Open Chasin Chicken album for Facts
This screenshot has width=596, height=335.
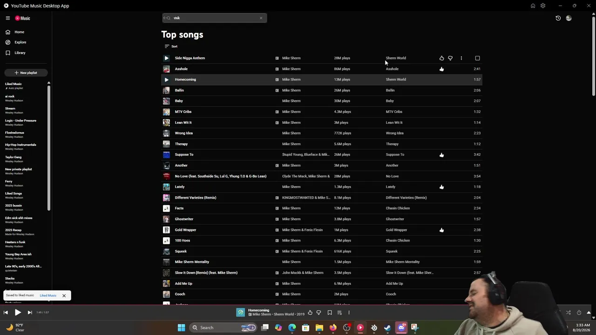(398, 208)
